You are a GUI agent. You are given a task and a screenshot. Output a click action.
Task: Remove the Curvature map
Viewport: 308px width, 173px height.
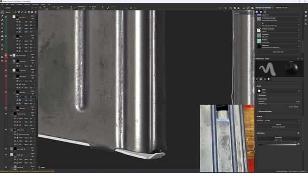299,36
